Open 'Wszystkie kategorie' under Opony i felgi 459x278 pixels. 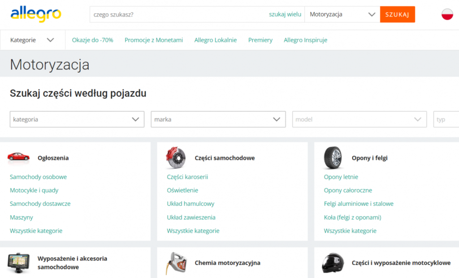[x=350, y=231]
